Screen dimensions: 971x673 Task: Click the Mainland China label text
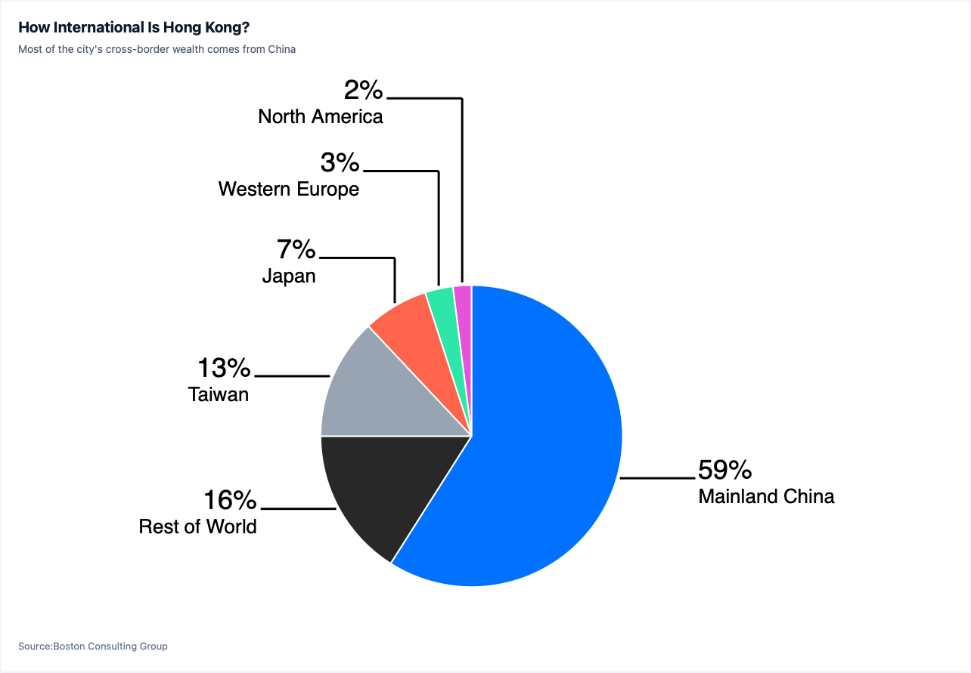[x=766, y=496]
